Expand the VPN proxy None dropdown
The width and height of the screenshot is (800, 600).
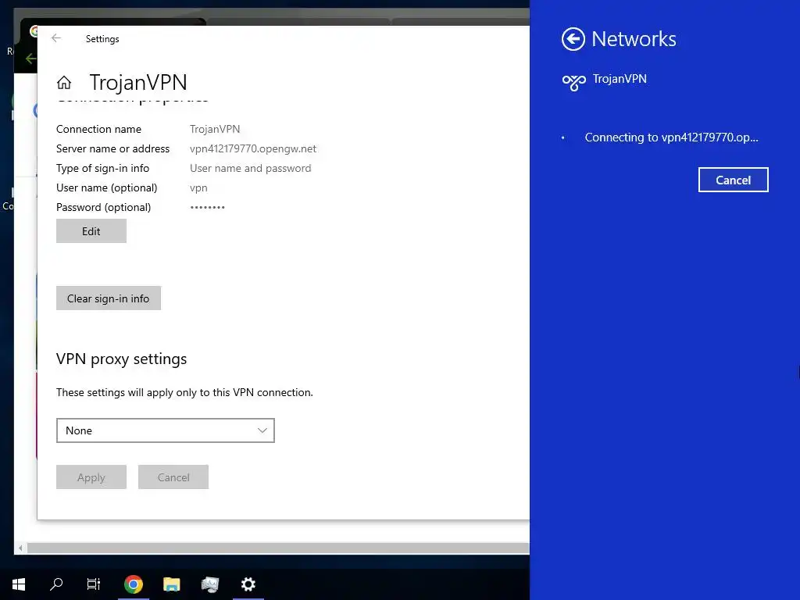point(166,430)
